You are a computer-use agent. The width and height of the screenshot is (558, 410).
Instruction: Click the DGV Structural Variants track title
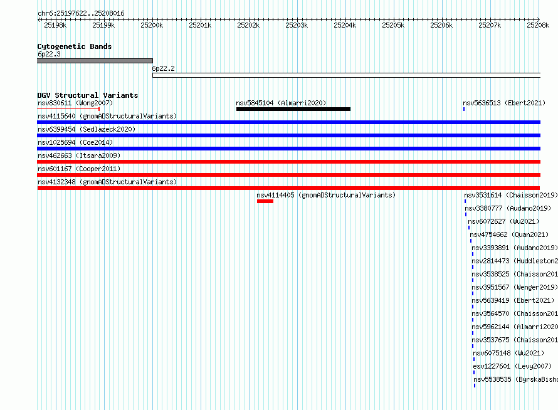pyautogui.click(x=88, y=95)
